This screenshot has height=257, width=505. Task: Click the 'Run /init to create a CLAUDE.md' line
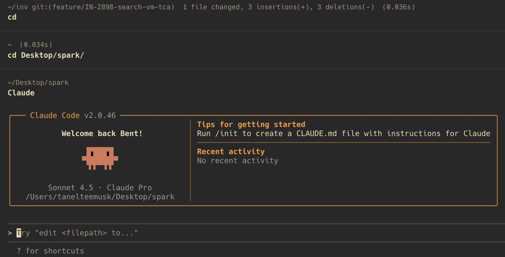coord(344,134)
